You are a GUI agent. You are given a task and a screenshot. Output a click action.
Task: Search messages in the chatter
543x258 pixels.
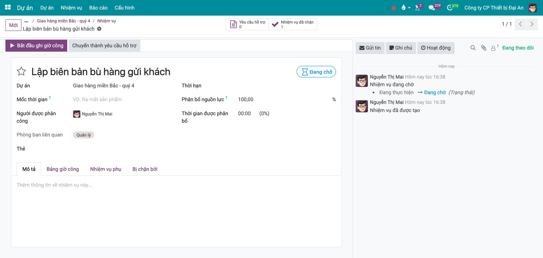(x=473, y=48)
